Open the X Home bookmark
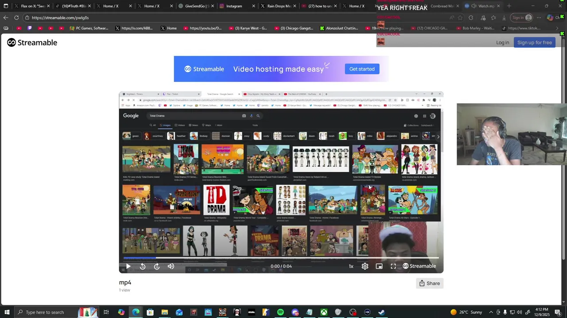567x318 pixels. [x=169, y=28]
